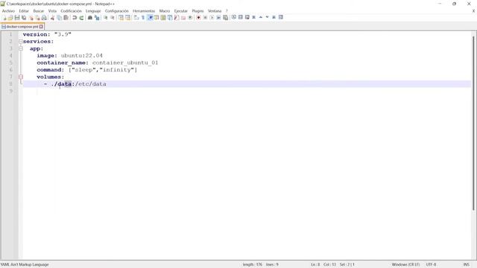The image size is (477, 268).
Task: Open the Ejecutar menu
Action: coord(180,11)
